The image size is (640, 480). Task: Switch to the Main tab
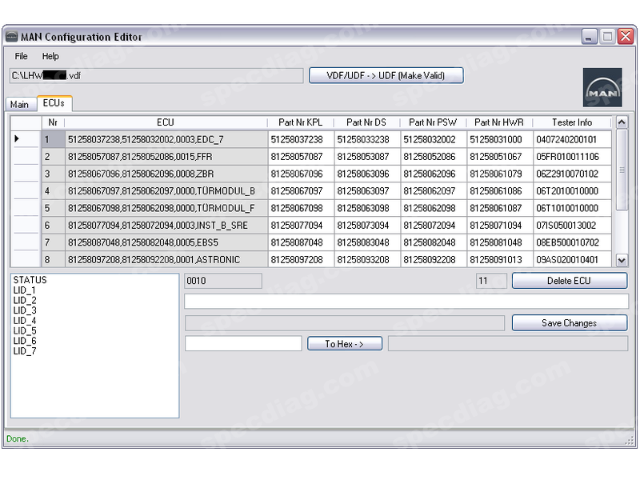coord(19,104)
